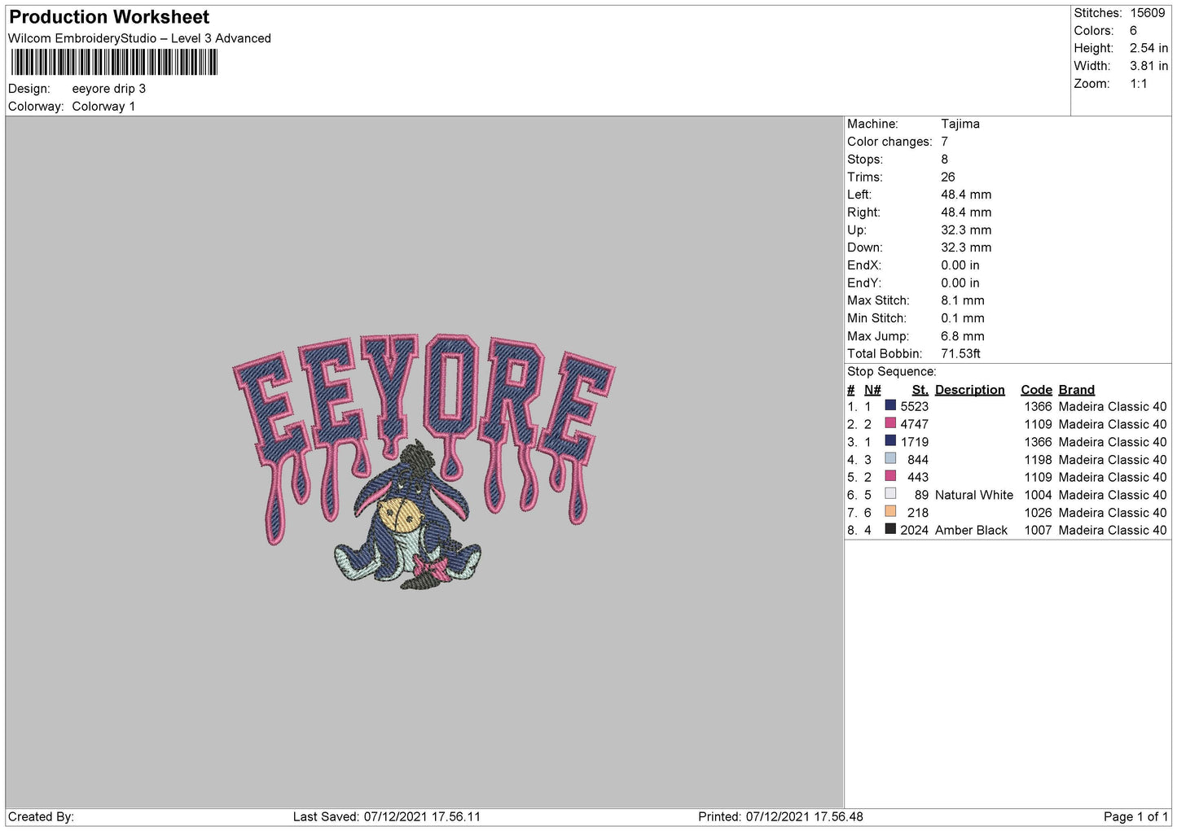Image resolution: width=1177 pixels, height=831 pixels.
Task: Click the Up value 32.3 mm
Action: pyautogui.click(x=966, y=230)
